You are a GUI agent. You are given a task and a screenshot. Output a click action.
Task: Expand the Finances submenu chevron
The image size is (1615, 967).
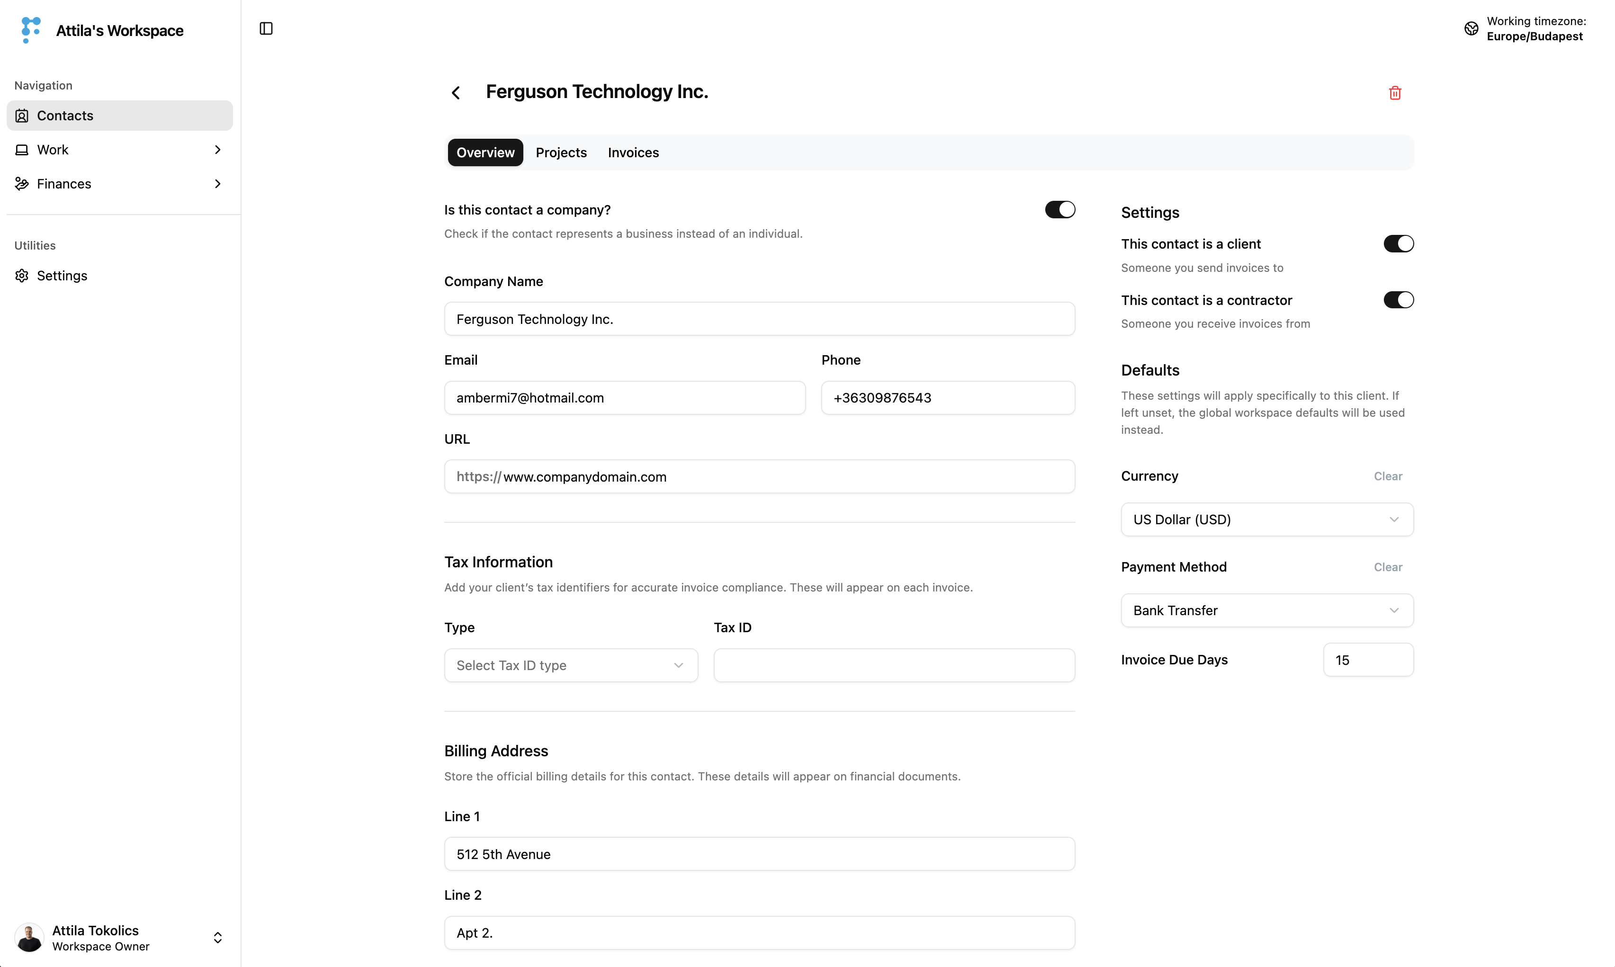pyautogui.click(x=218, y=183)
